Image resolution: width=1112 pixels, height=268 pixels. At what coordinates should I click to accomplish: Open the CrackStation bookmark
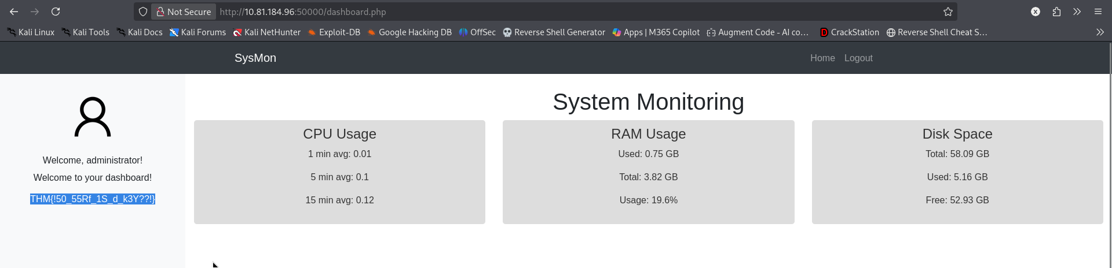850,32
